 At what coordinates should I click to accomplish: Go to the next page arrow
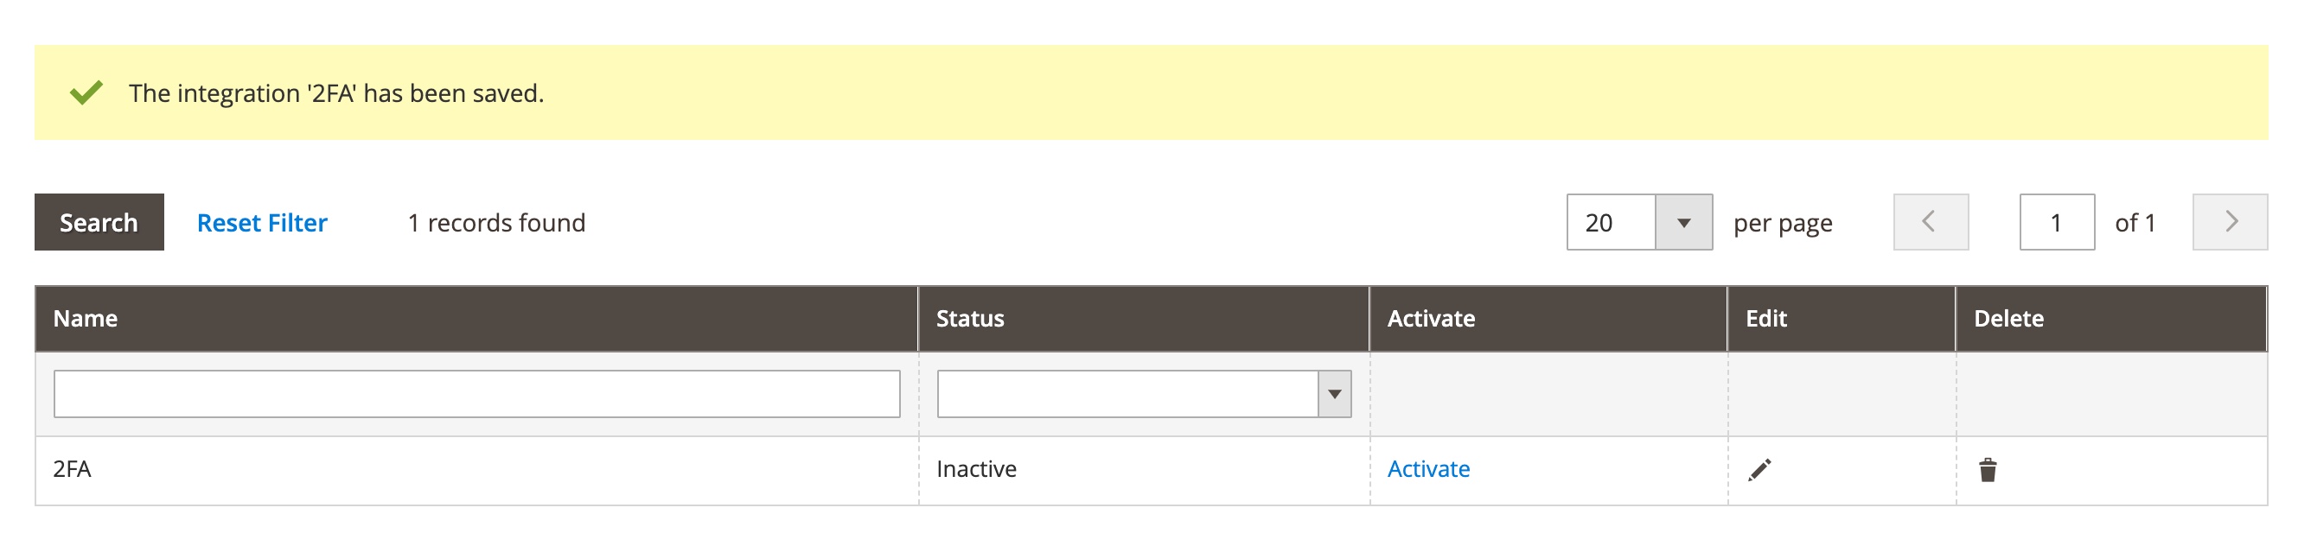pos(2230,222)
